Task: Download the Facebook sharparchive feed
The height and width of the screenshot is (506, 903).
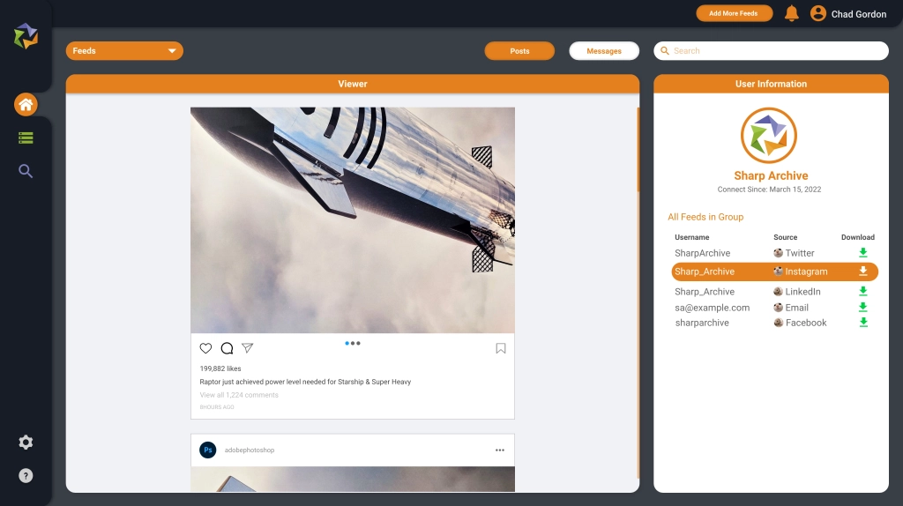Action: coord(863,323)
